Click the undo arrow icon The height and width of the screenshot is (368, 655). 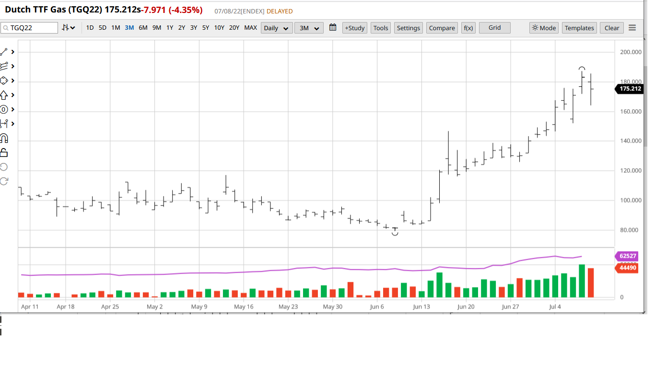(4, 167)
